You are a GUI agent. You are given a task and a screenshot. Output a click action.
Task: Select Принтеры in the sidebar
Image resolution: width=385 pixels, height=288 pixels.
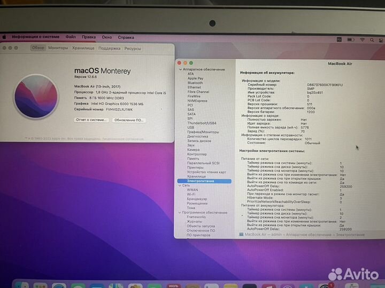pyautogui.click(x=196, y=167)
